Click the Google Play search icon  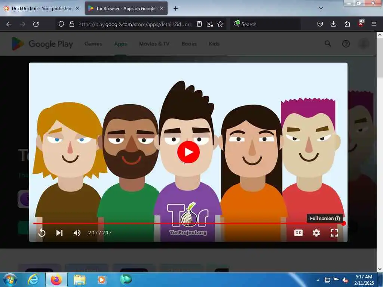[x=328, y=44]
